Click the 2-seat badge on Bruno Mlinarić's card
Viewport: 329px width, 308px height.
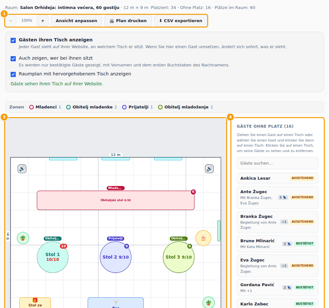287,244
